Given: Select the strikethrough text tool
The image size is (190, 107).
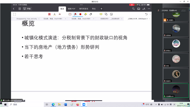Looking at the screenshot, I should pos(60,14).
